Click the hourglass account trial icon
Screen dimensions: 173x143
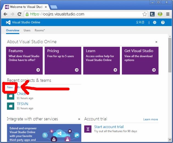point(88,129)
